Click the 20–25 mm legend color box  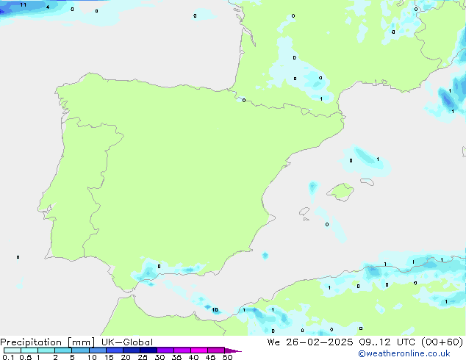click(x=132, y=350)
